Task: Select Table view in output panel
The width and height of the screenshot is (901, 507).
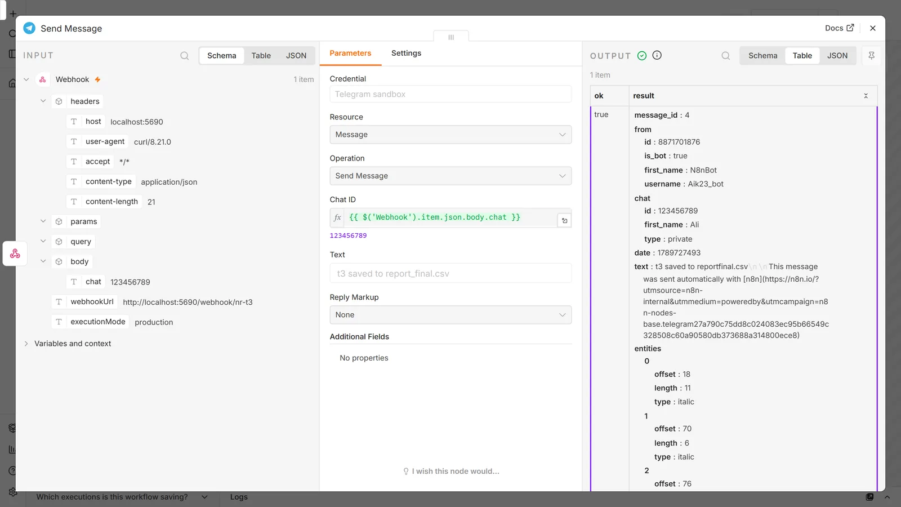Action: [802, 56]
